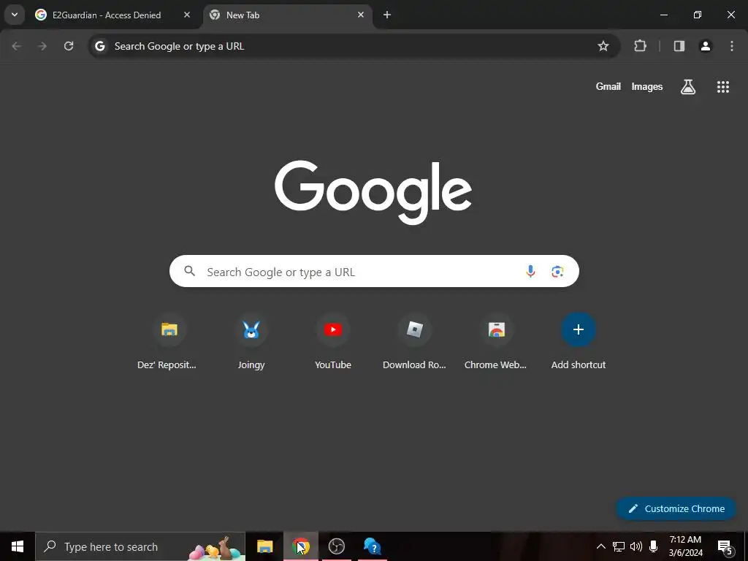Select the New Tab tab
748x561 pixels.
tap(288, 15)
